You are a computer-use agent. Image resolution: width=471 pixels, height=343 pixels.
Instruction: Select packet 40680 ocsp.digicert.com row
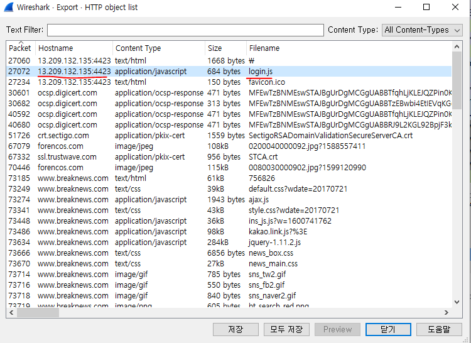coord(229,124)
